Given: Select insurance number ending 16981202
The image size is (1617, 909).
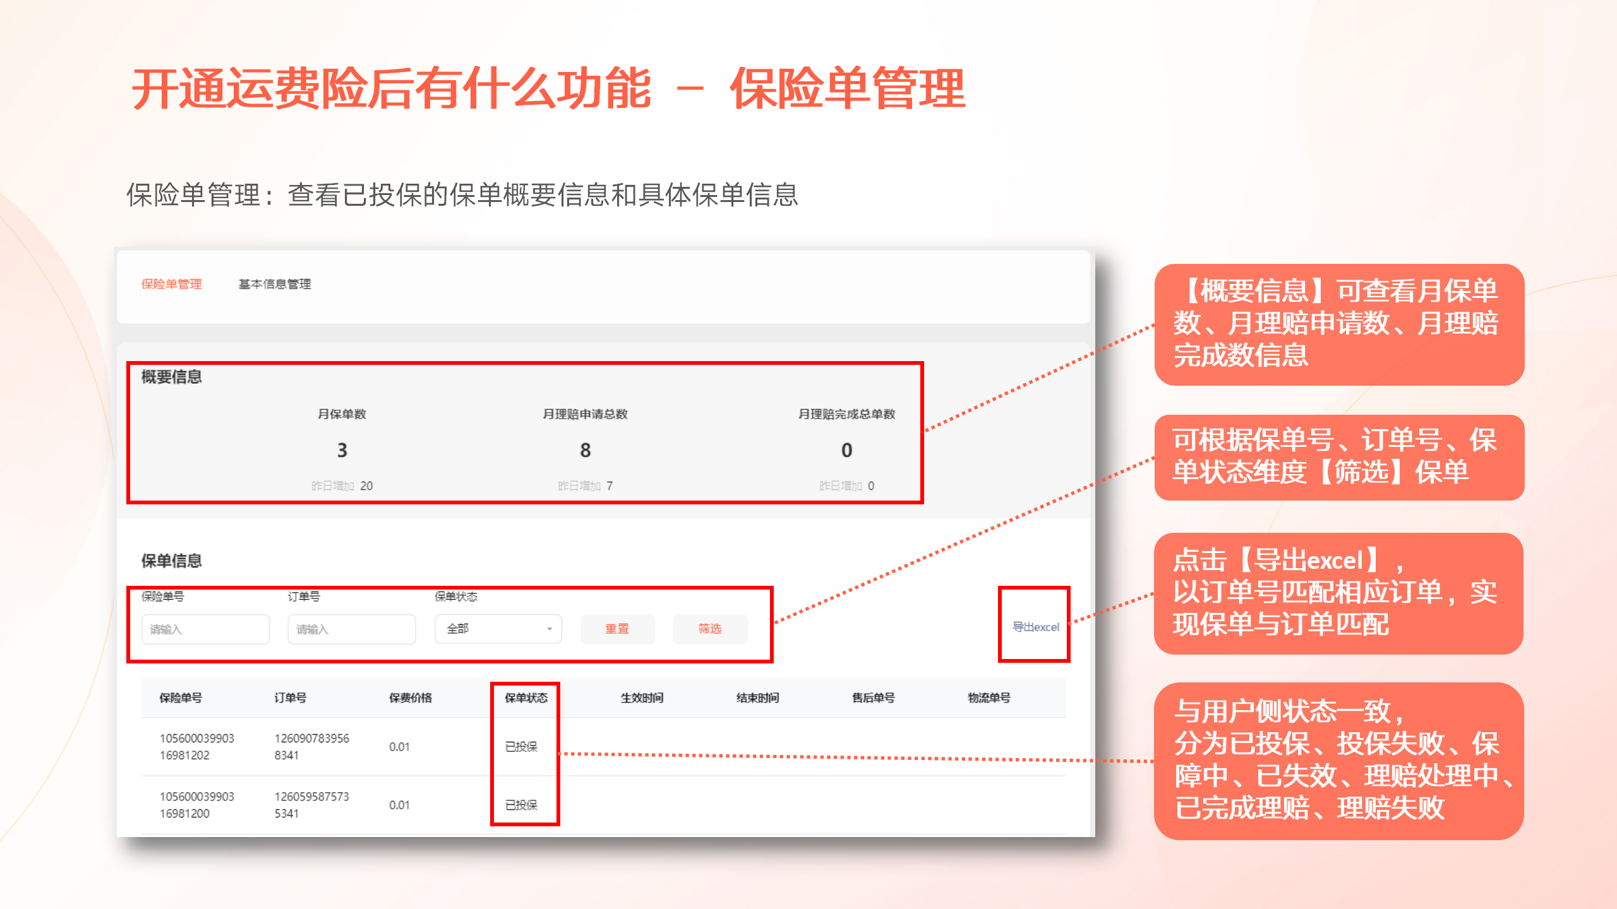Looking at the screenshot, I should click(196, 746).
